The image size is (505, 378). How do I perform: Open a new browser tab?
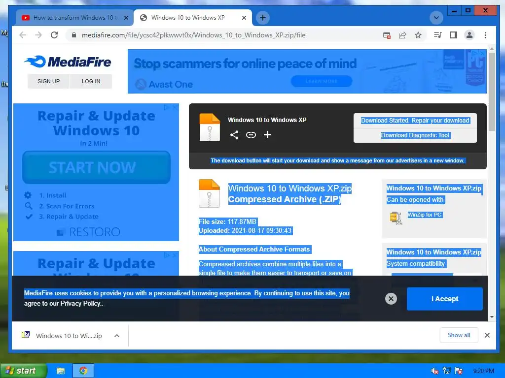(x=263, y=18)
